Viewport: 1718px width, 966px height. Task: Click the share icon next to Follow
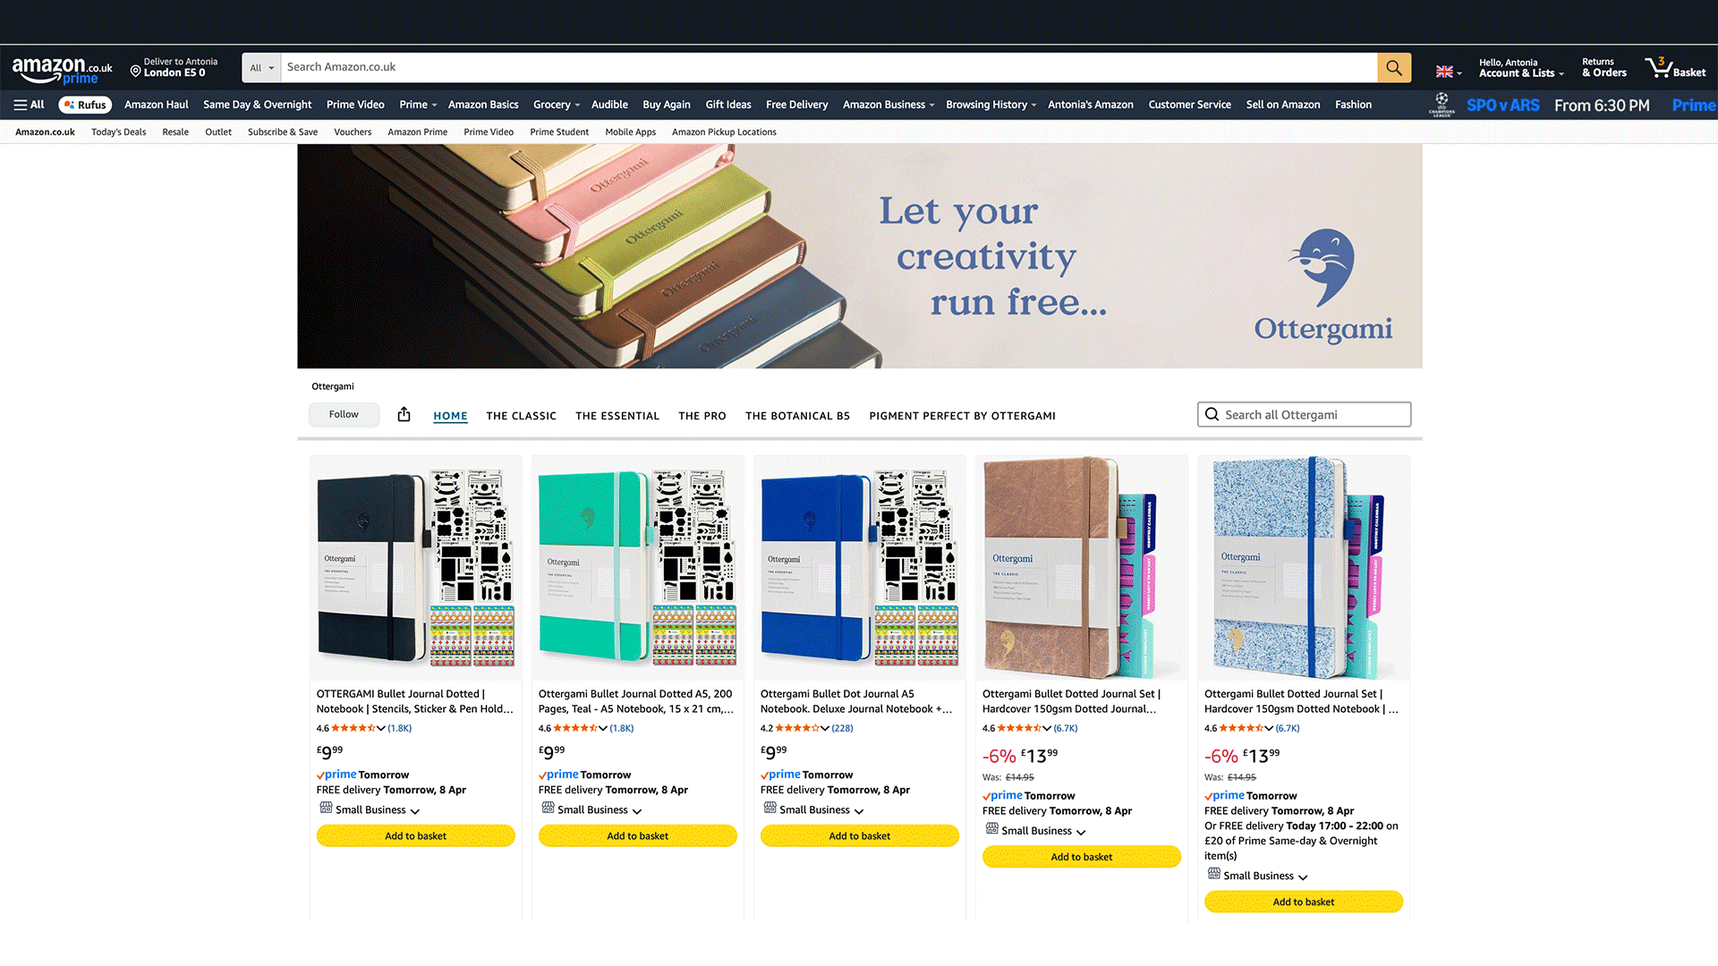coord(404,414)
